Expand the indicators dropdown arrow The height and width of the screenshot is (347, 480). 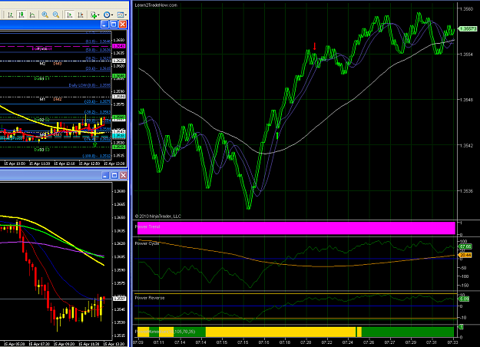(x=98, y=15)
